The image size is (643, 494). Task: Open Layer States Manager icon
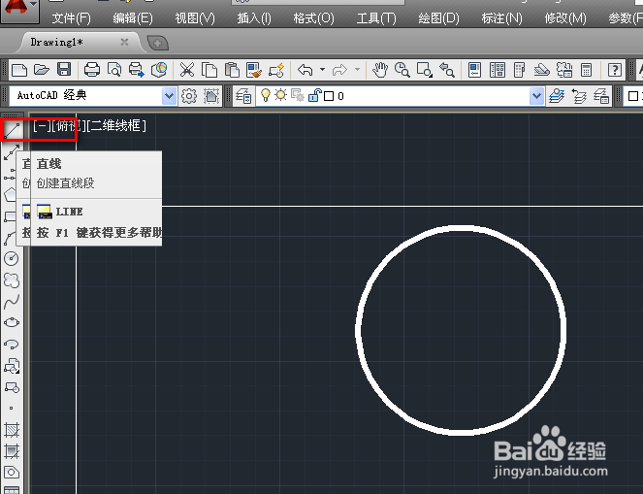(601, 96)
